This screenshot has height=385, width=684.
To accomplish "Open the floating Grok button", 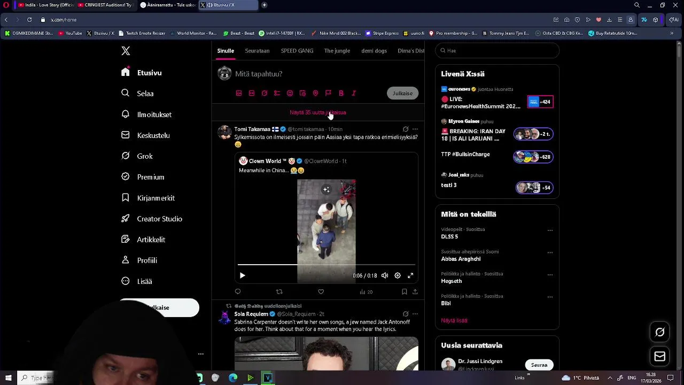I will pos(660,332).
